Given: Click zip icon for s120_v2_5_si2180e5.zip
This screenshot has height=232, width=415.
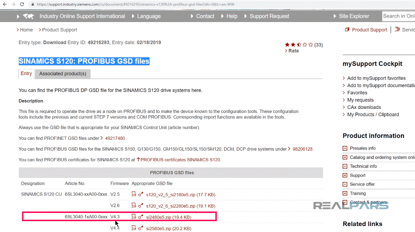Looking at the screenshot, I should pyautogui.click(x=134, y=194).
